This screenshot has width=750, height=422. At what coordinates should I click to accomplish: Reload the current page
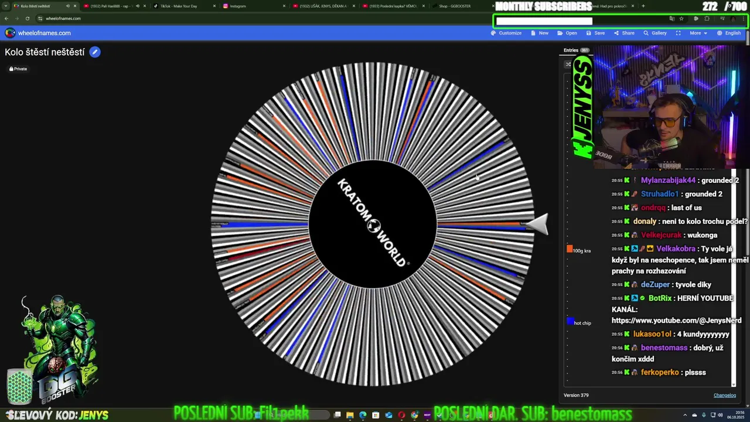pyautogui.click(x=27, y=18)
